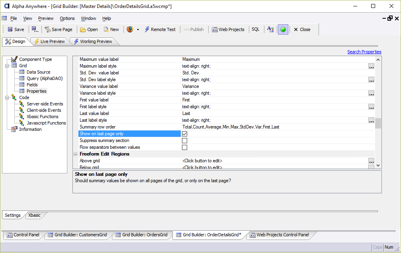The width and height of the screenshot is (401, 253).
Task: Collapse the Code tree node
Action: 7,97
